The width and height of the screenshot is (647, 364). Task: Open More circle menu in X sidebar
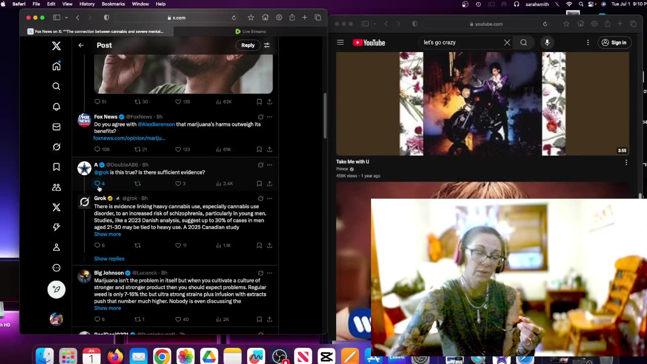56,268
